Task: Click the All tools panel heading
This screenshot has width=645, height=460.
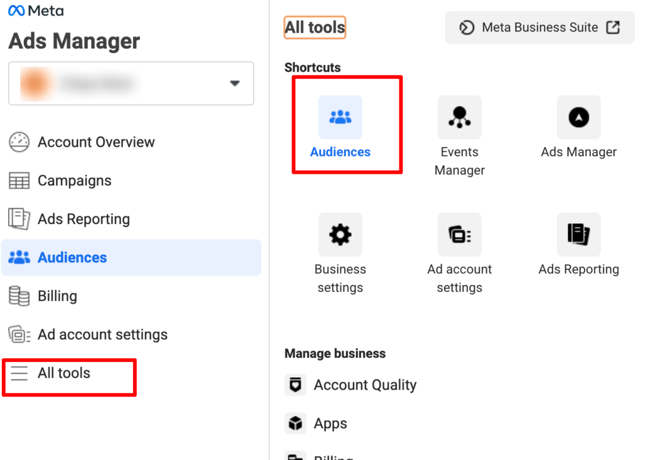Action: (315, 28)
